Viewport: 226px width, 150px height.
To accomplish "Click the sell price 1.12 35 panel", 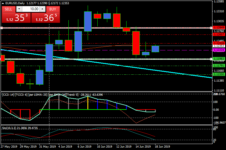I will [16, 18].
